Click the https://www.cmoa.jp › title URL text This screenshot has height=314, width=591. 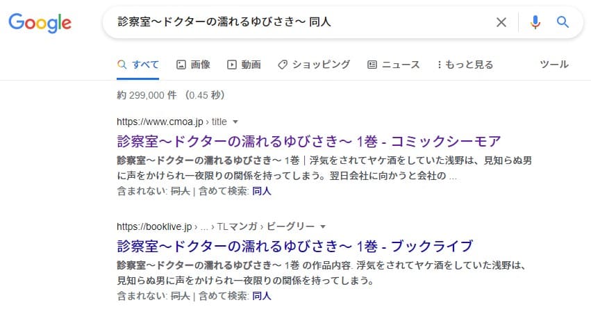pyautogui.click(x=172, y=122)
